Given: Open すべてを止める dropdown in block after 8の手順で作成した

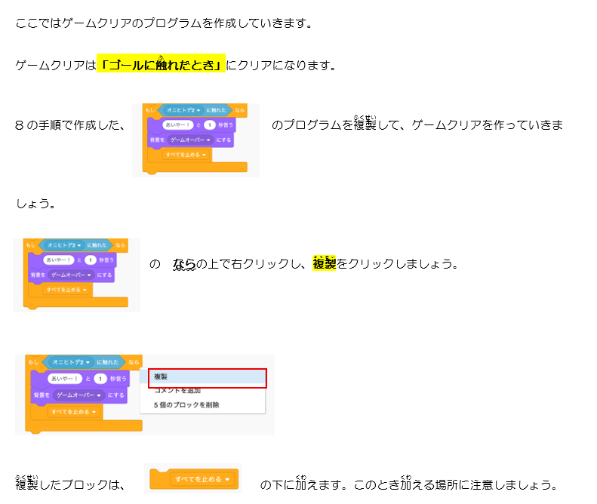Looking at the screenshot, I should tap(187, 155).
